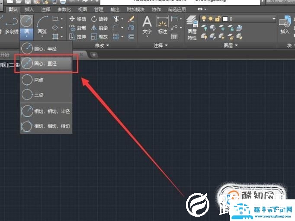The height and width of the screenshot is (221, 295).
Task: Click the new drawing tab plus button
Action: (94, 54)
